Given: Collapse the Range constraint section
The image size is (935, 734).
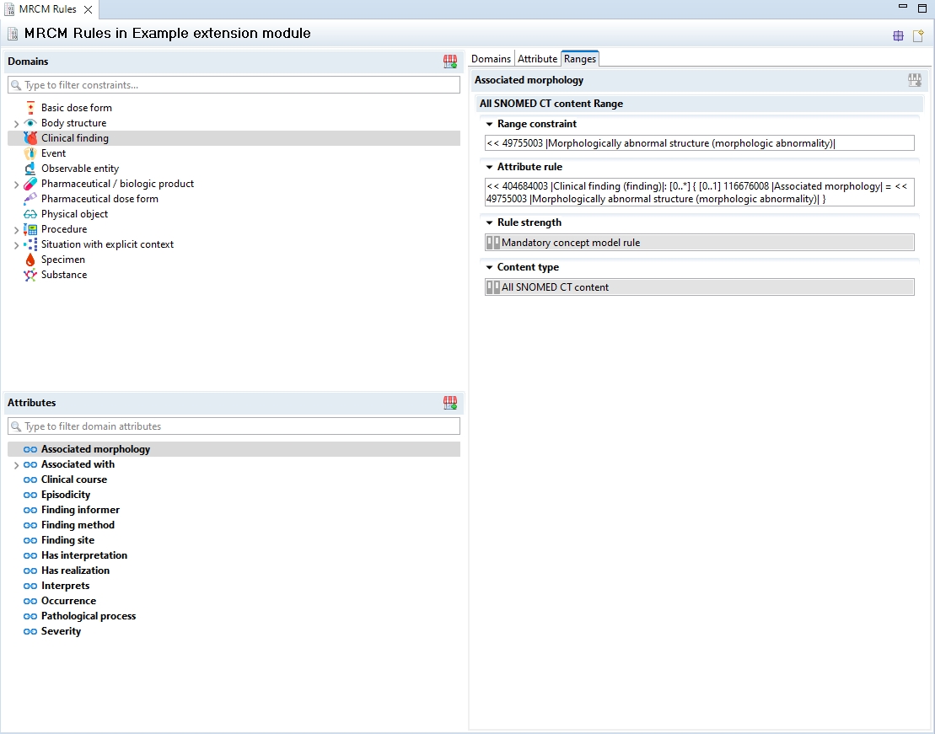Looking at the screenshot, I should [489, 124].
